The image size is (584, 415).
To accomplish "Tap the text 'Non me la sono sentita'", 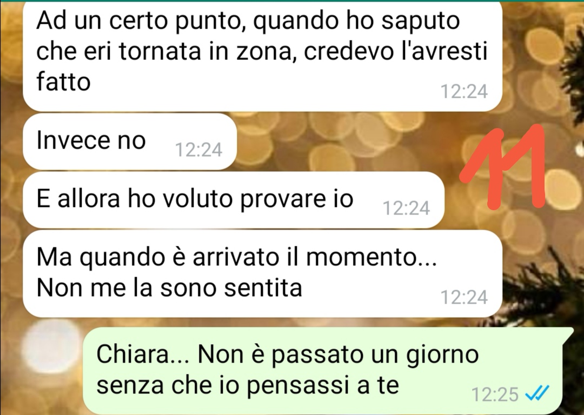I will tap(169, 287).
